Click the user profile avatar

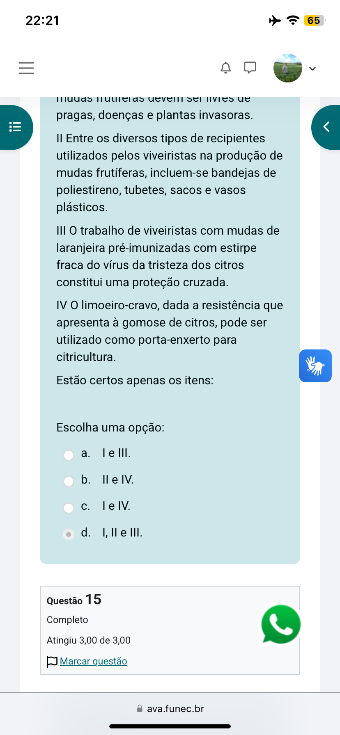point(288,68)
